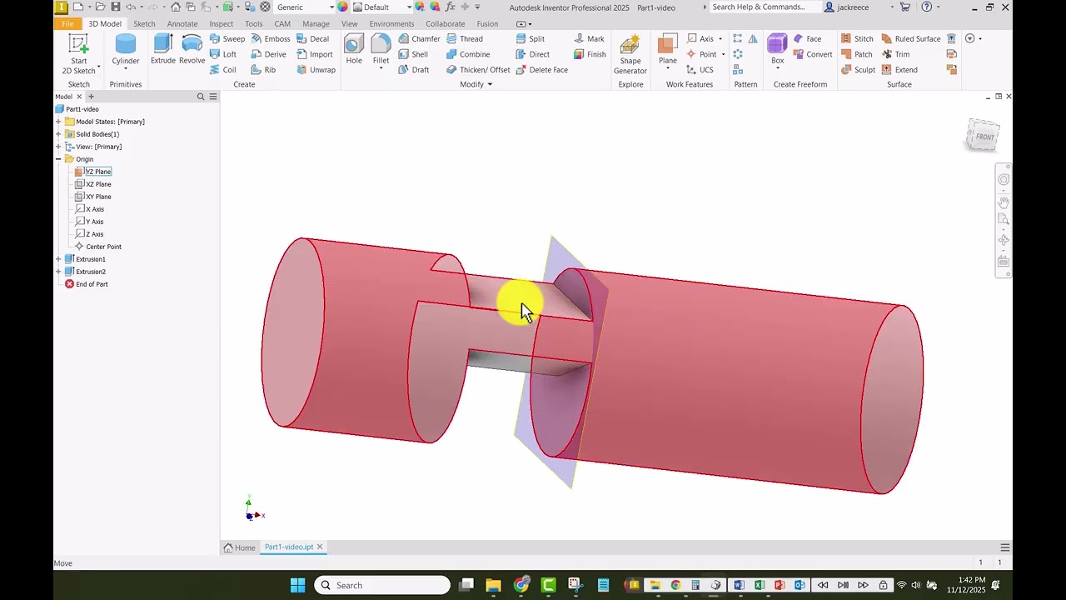This screenshot has height=600, width=1066.
Task: Choose the Chamfer tool
Action: tap(419, 38)
